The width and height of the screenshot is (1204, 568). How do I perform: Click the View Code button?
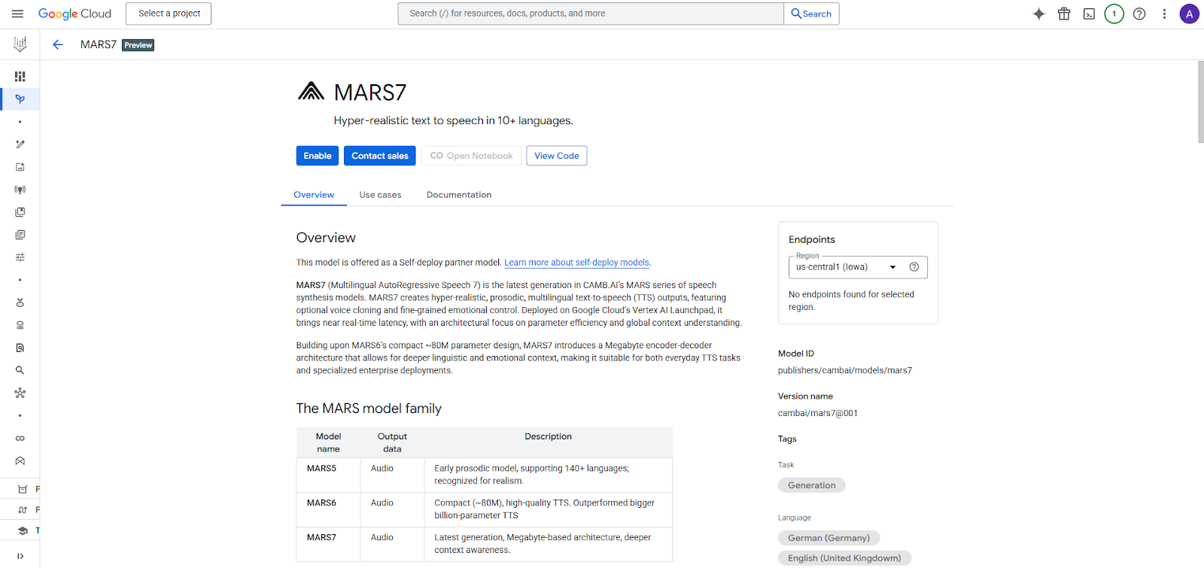click(x=556, y=156)
